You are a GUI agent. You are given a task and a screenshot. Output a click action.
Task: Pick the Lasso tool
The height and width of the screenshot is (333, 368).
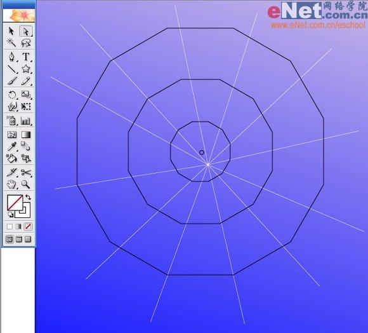pyautogui.click(x=25, y=43)
